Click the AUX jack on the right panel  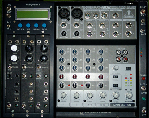point(142,31)
